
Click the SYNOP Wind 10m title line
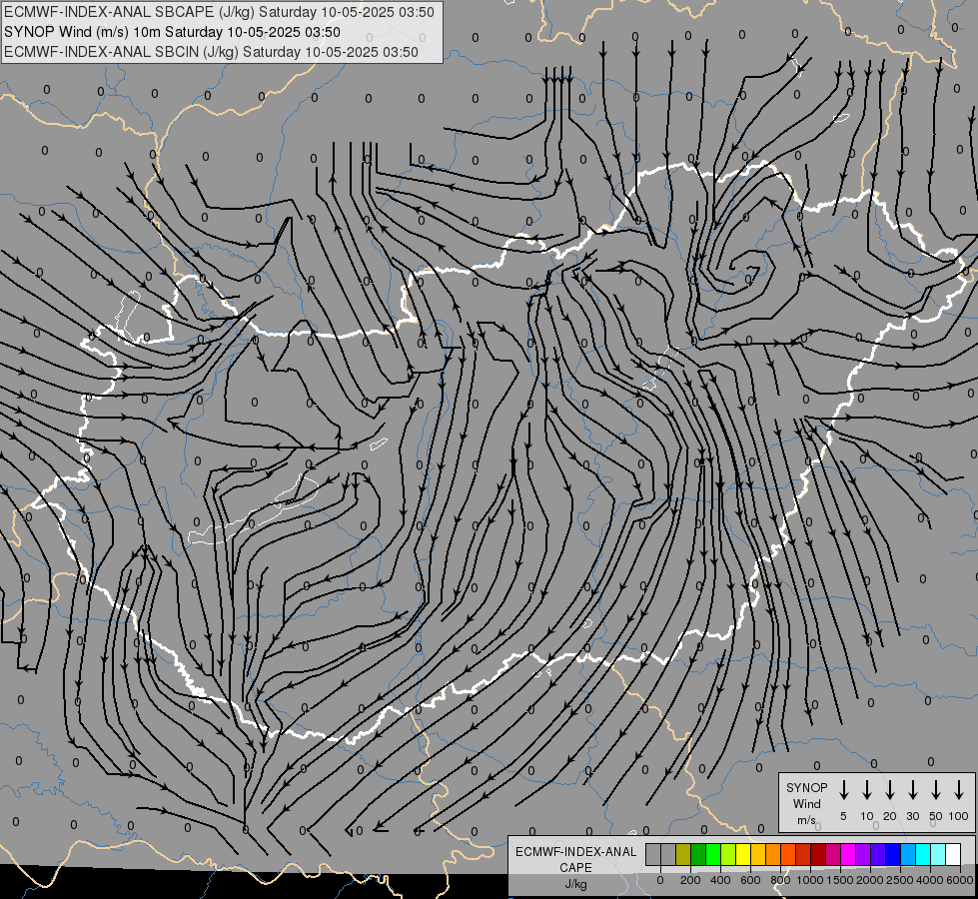coord(172,32)
